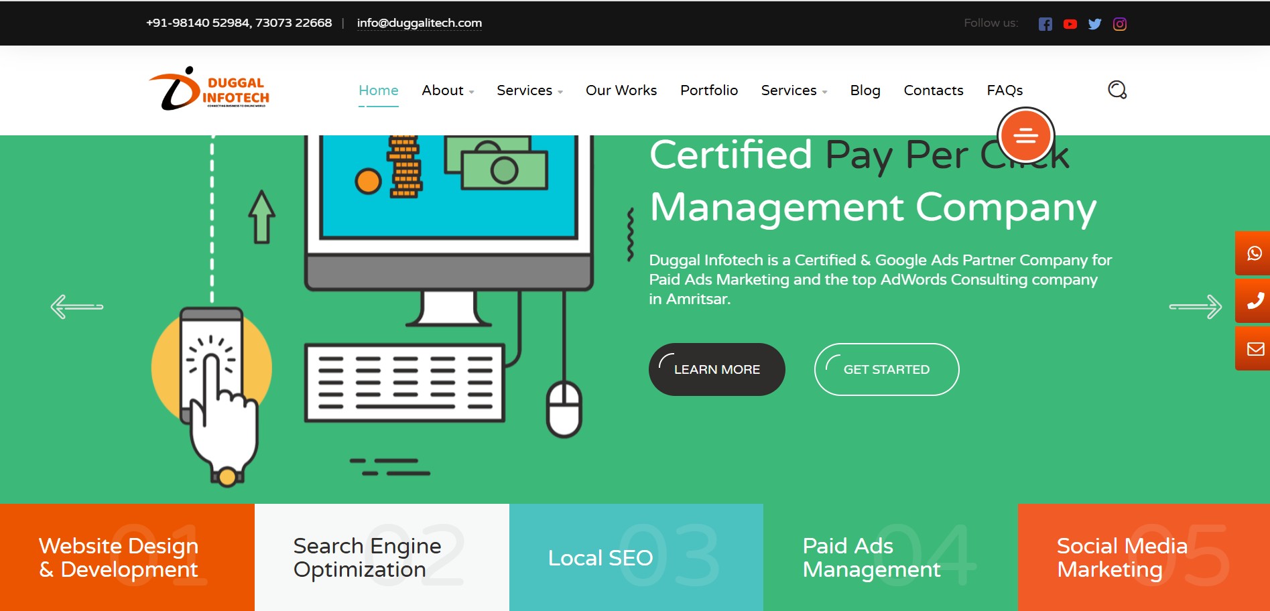This screenshot has width=1270, height=611.
Task: Open the Twitter profile icon
Action: 1094,24
